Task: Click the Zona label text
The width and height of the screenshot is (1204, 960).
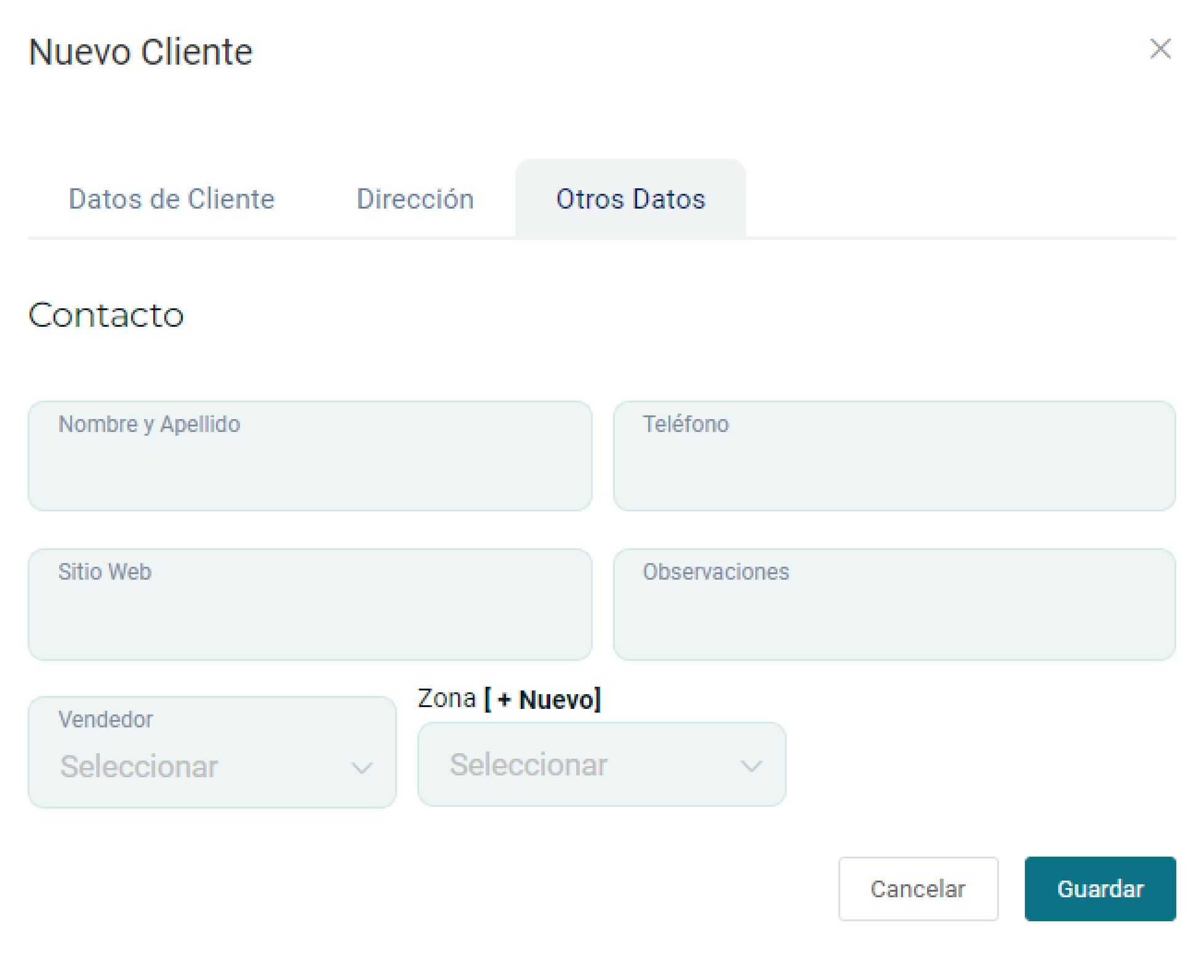Action: click(446, 699)
